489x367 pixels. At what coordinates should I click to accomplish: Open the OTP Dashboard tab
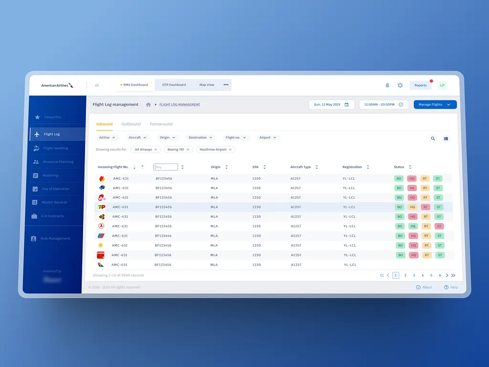pos(174,85)
